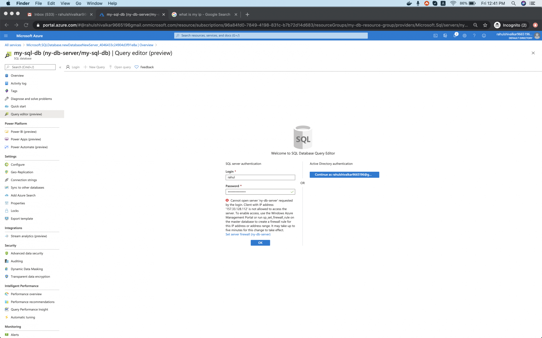The image size is (542, 338).
Task: Open the View menu in menu bar
Action: 65,3
